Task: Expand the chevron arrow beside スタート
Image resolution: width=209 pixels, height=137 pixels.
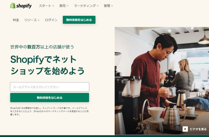Action: [x=53, y=6]
